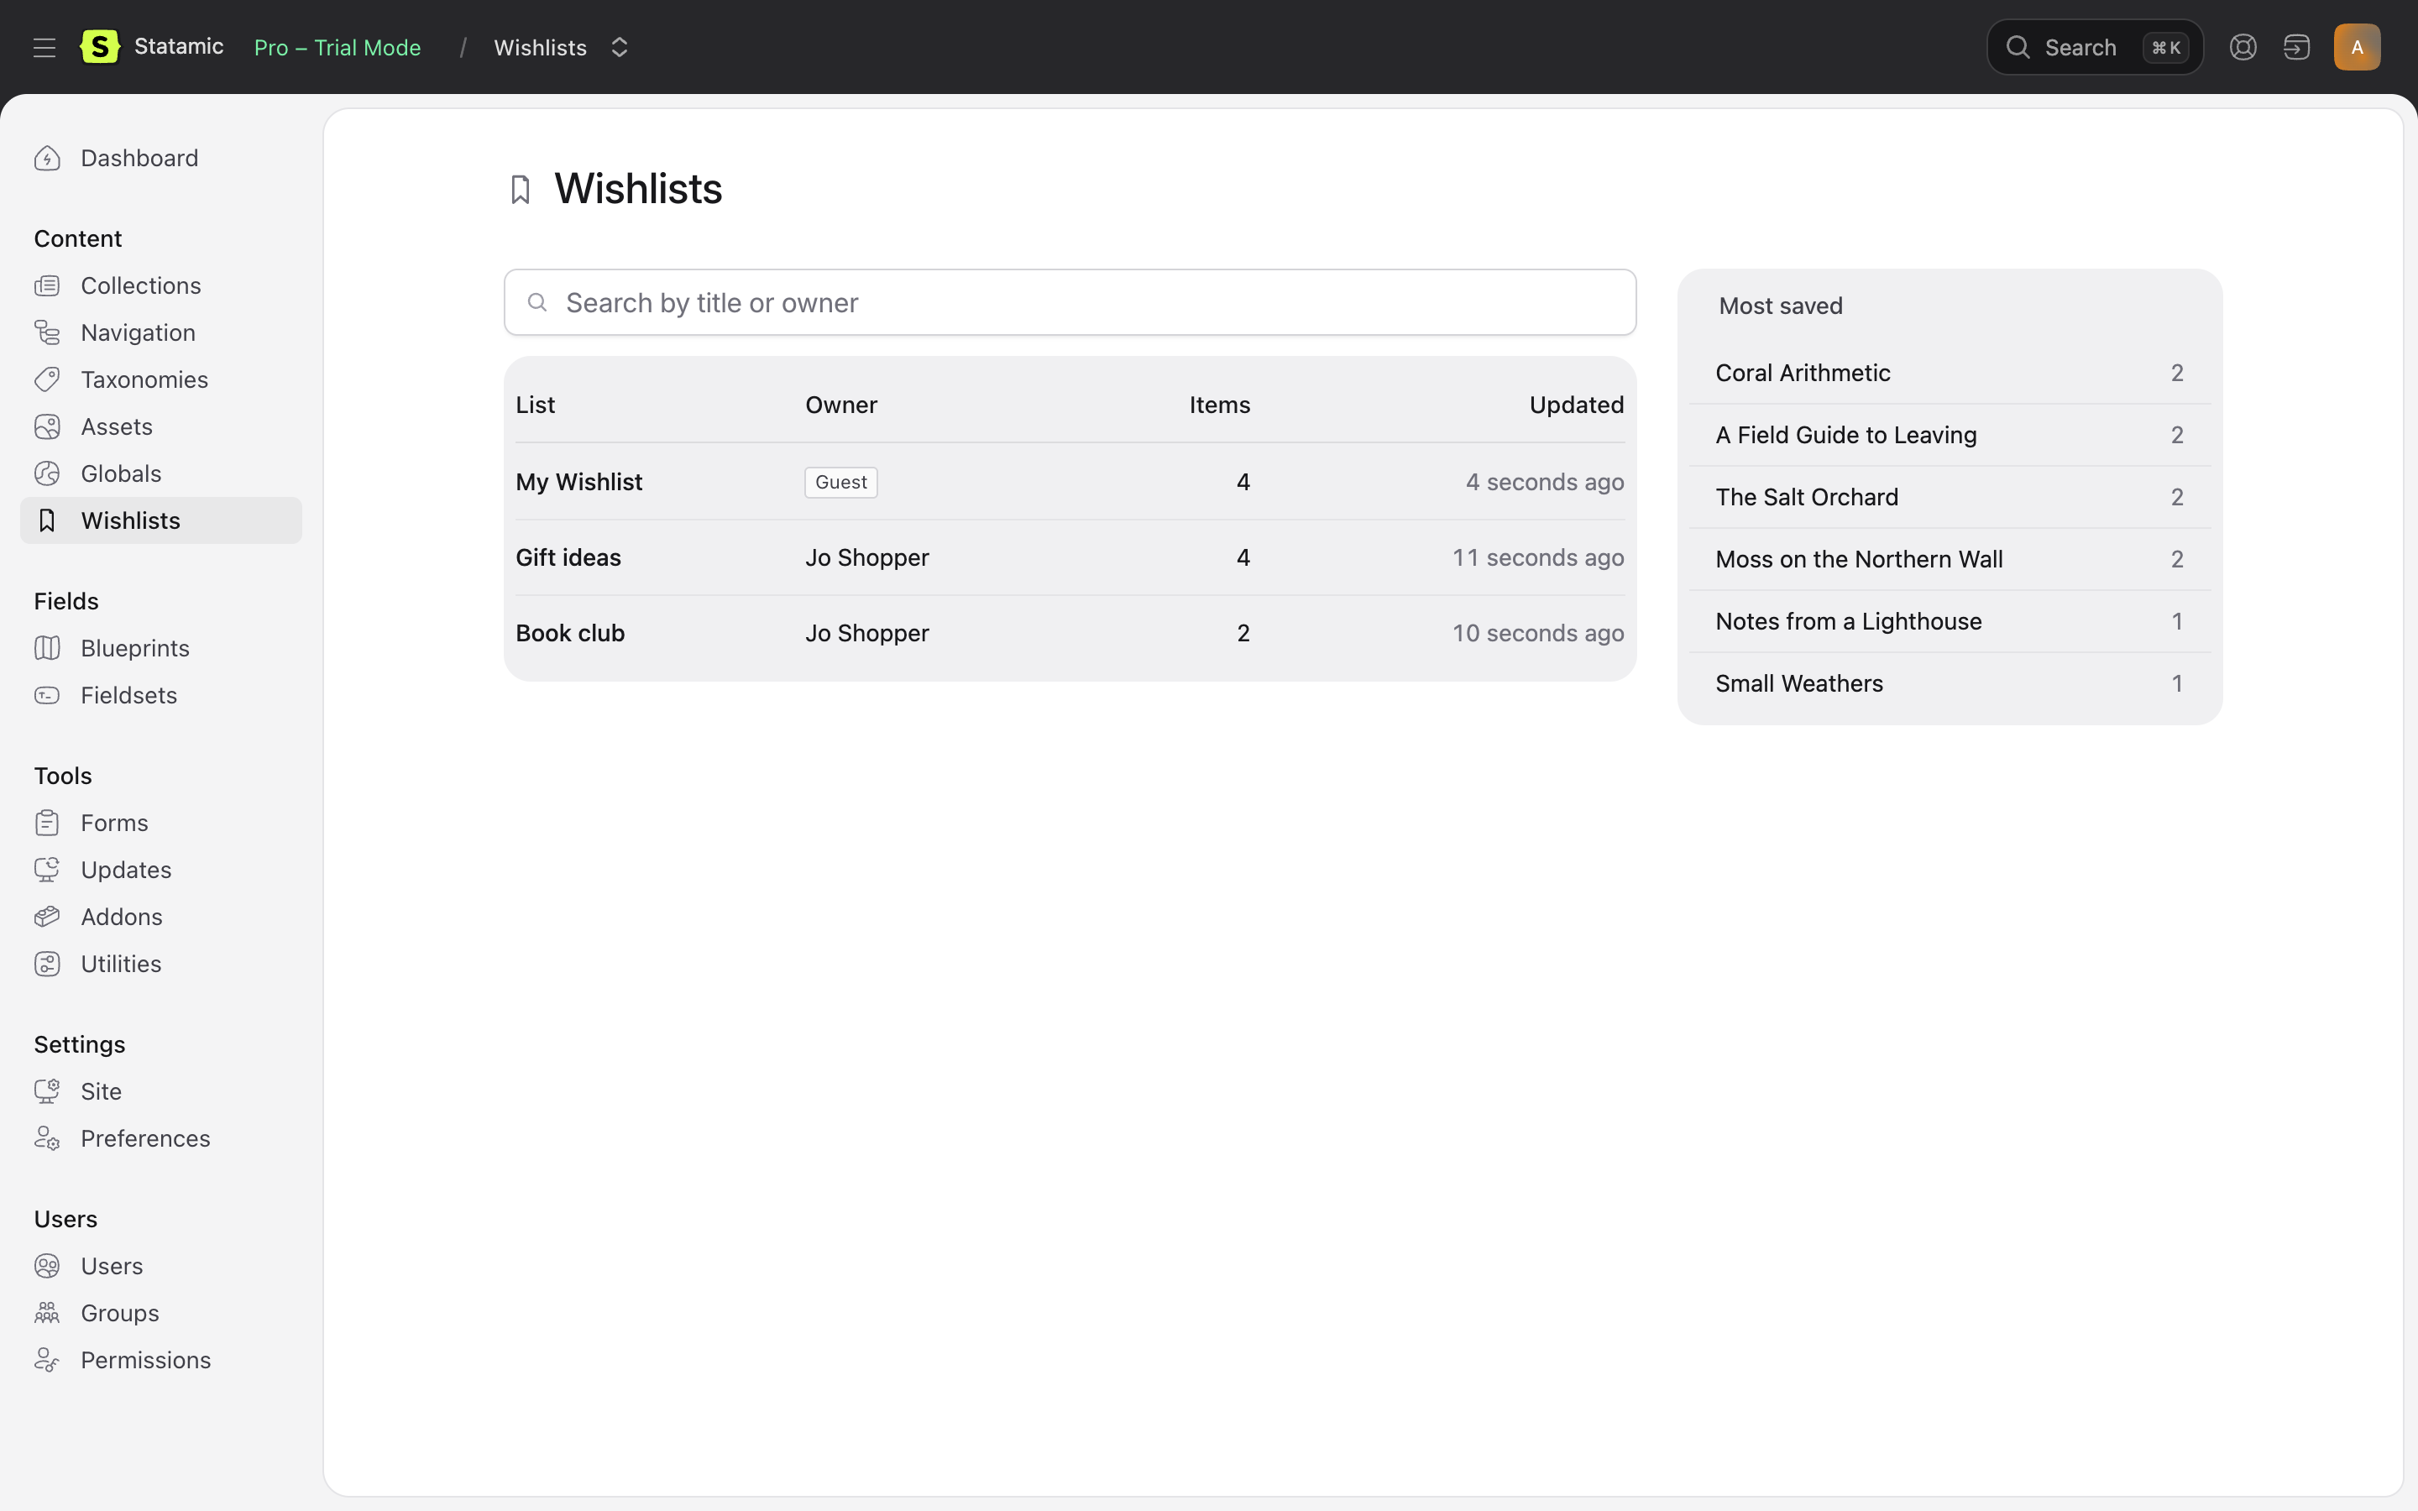
Task: Click 11 seconds ago timestamp
Action: tap(1538, 557)
